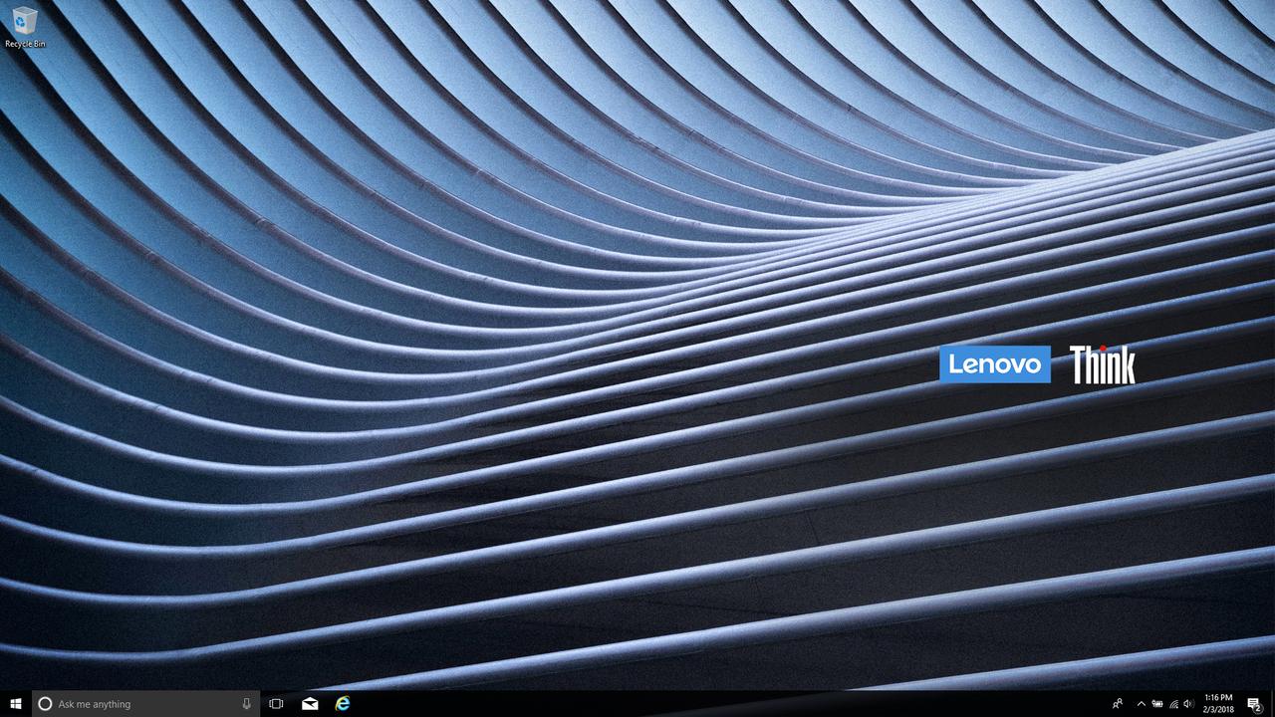Screen dimensions: 1275x717
Task: Open the clock showing 1:16 PM
Action: pos(1218,704)
